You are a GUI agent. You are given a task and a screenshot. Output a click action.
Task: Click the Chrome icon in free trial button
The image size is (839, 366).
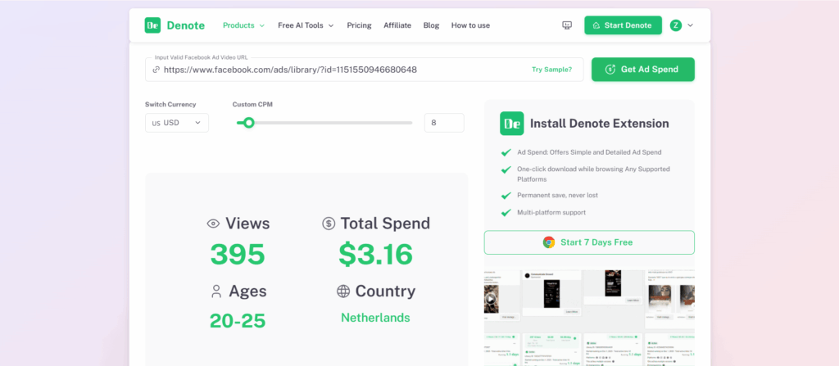click(x=549, y=242)
